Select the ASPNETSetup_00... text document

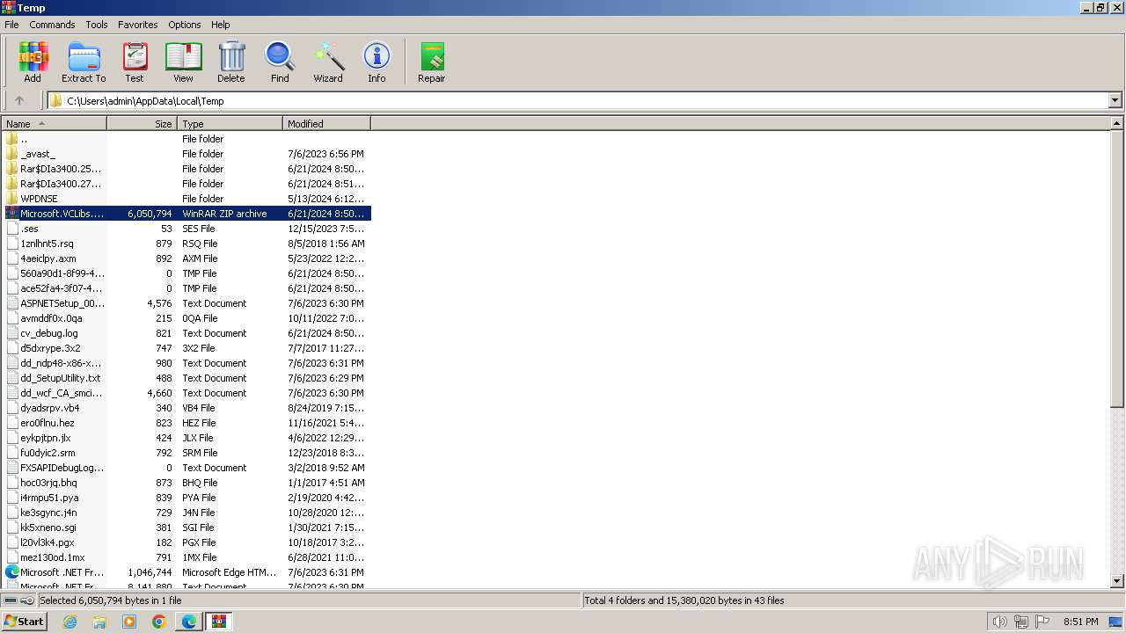tap(62, 303)
